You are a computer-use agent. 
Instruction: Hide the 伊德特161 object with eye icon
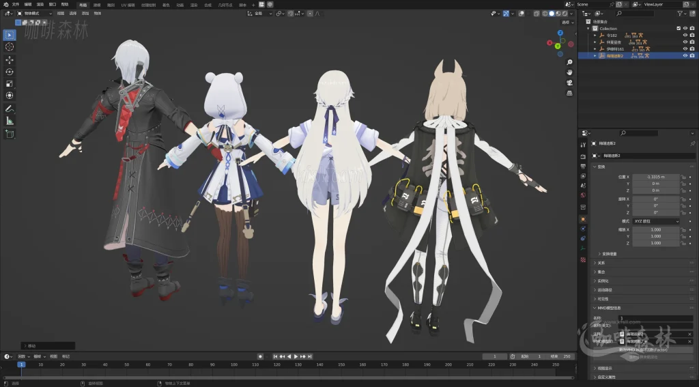pyautogui.click(x=685, y=49)
